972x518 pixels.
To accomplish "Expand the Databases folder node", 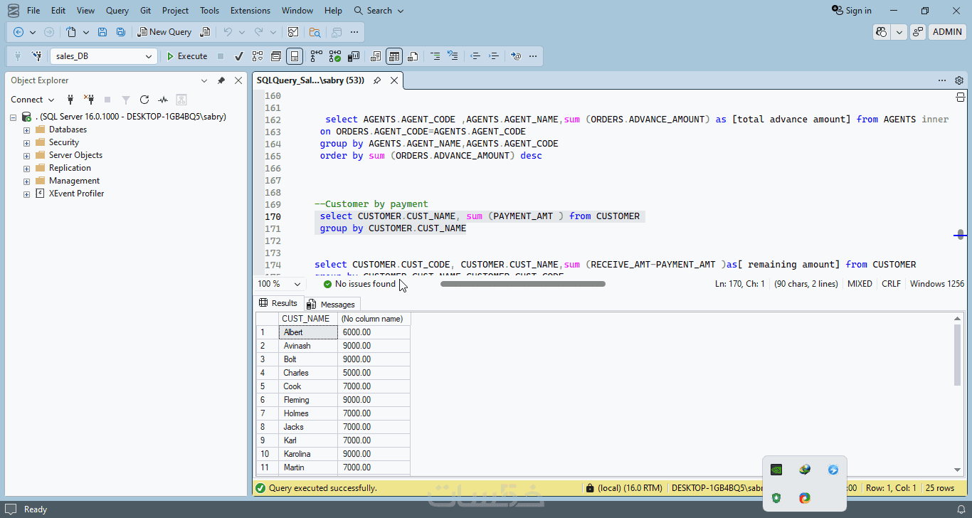I will 27,129.
